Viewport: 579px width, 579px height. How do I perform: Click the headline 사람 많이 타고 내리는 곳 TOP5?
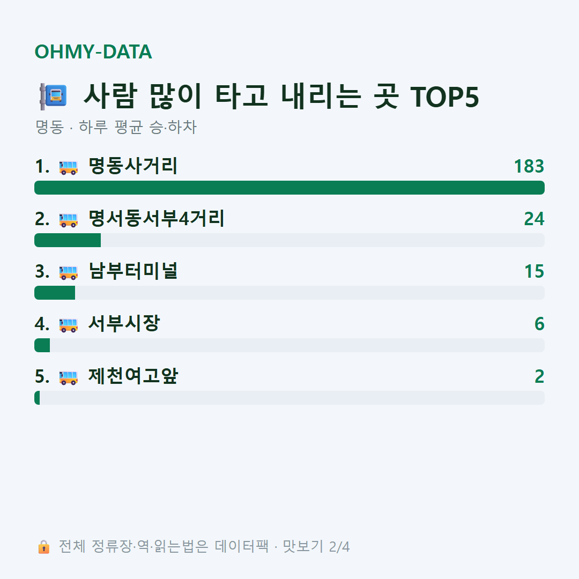(281, 96)
